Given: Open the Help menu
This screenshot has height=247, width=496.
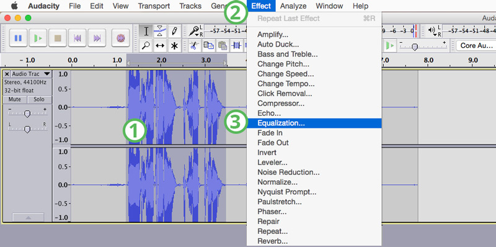Looking at the screenshot, I should (x=360, y=6).
